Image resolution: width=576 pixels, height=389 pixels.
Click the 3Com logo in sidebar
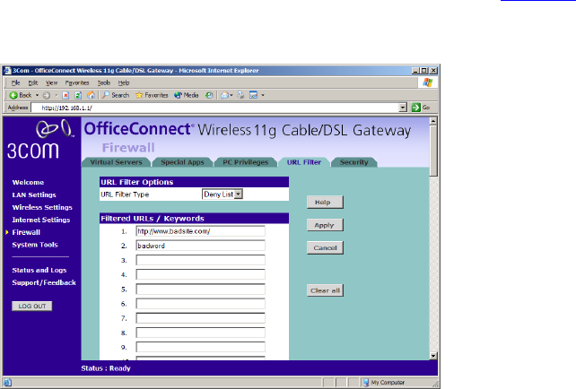click(40, 140)
